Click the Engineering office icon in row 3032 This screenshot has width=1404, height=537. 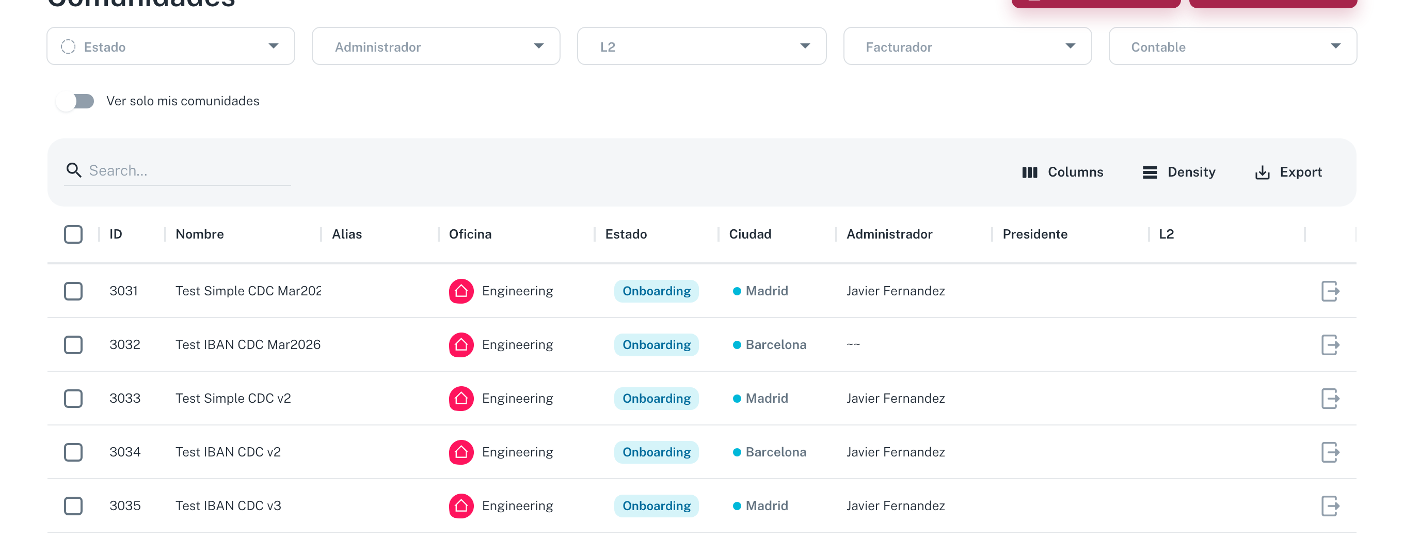click(461, 345)
